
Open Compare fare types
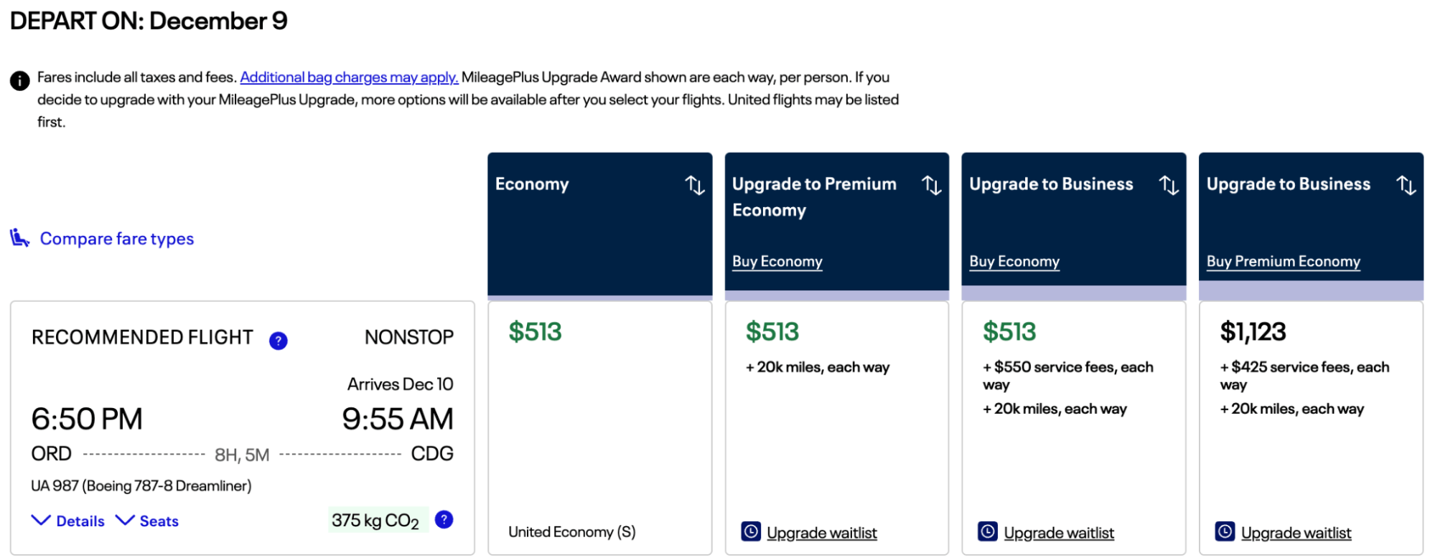pos(117,239)
